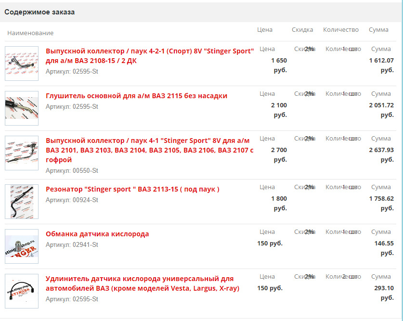Open the oxygen sensor spoofer image
This screenshot has width=403, height=321.
pos(22,246)
